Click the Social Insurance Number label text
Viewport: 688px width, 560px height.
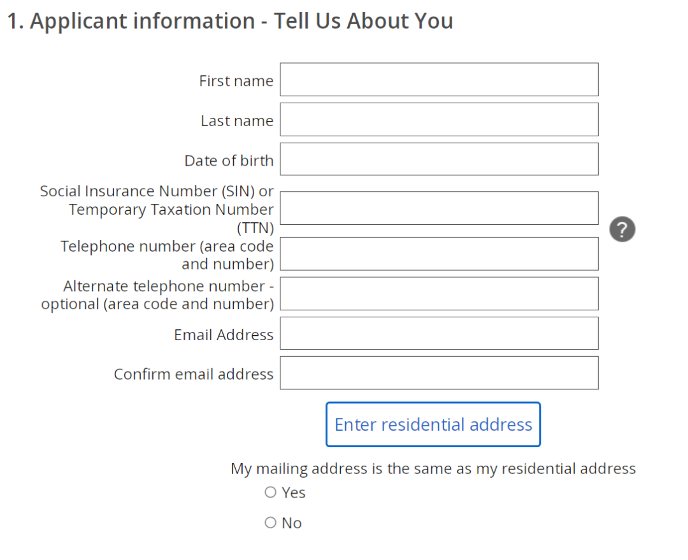[157, 210]
